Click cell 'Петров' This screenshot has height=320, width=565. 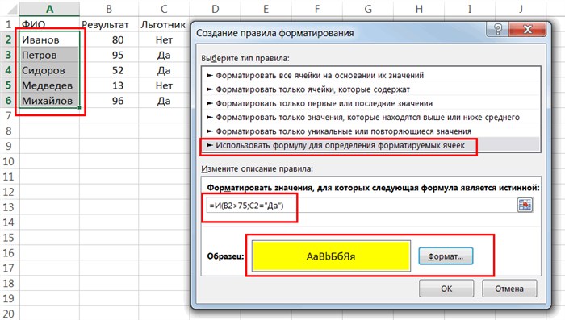pyautogui.click(x=50, y=55)
